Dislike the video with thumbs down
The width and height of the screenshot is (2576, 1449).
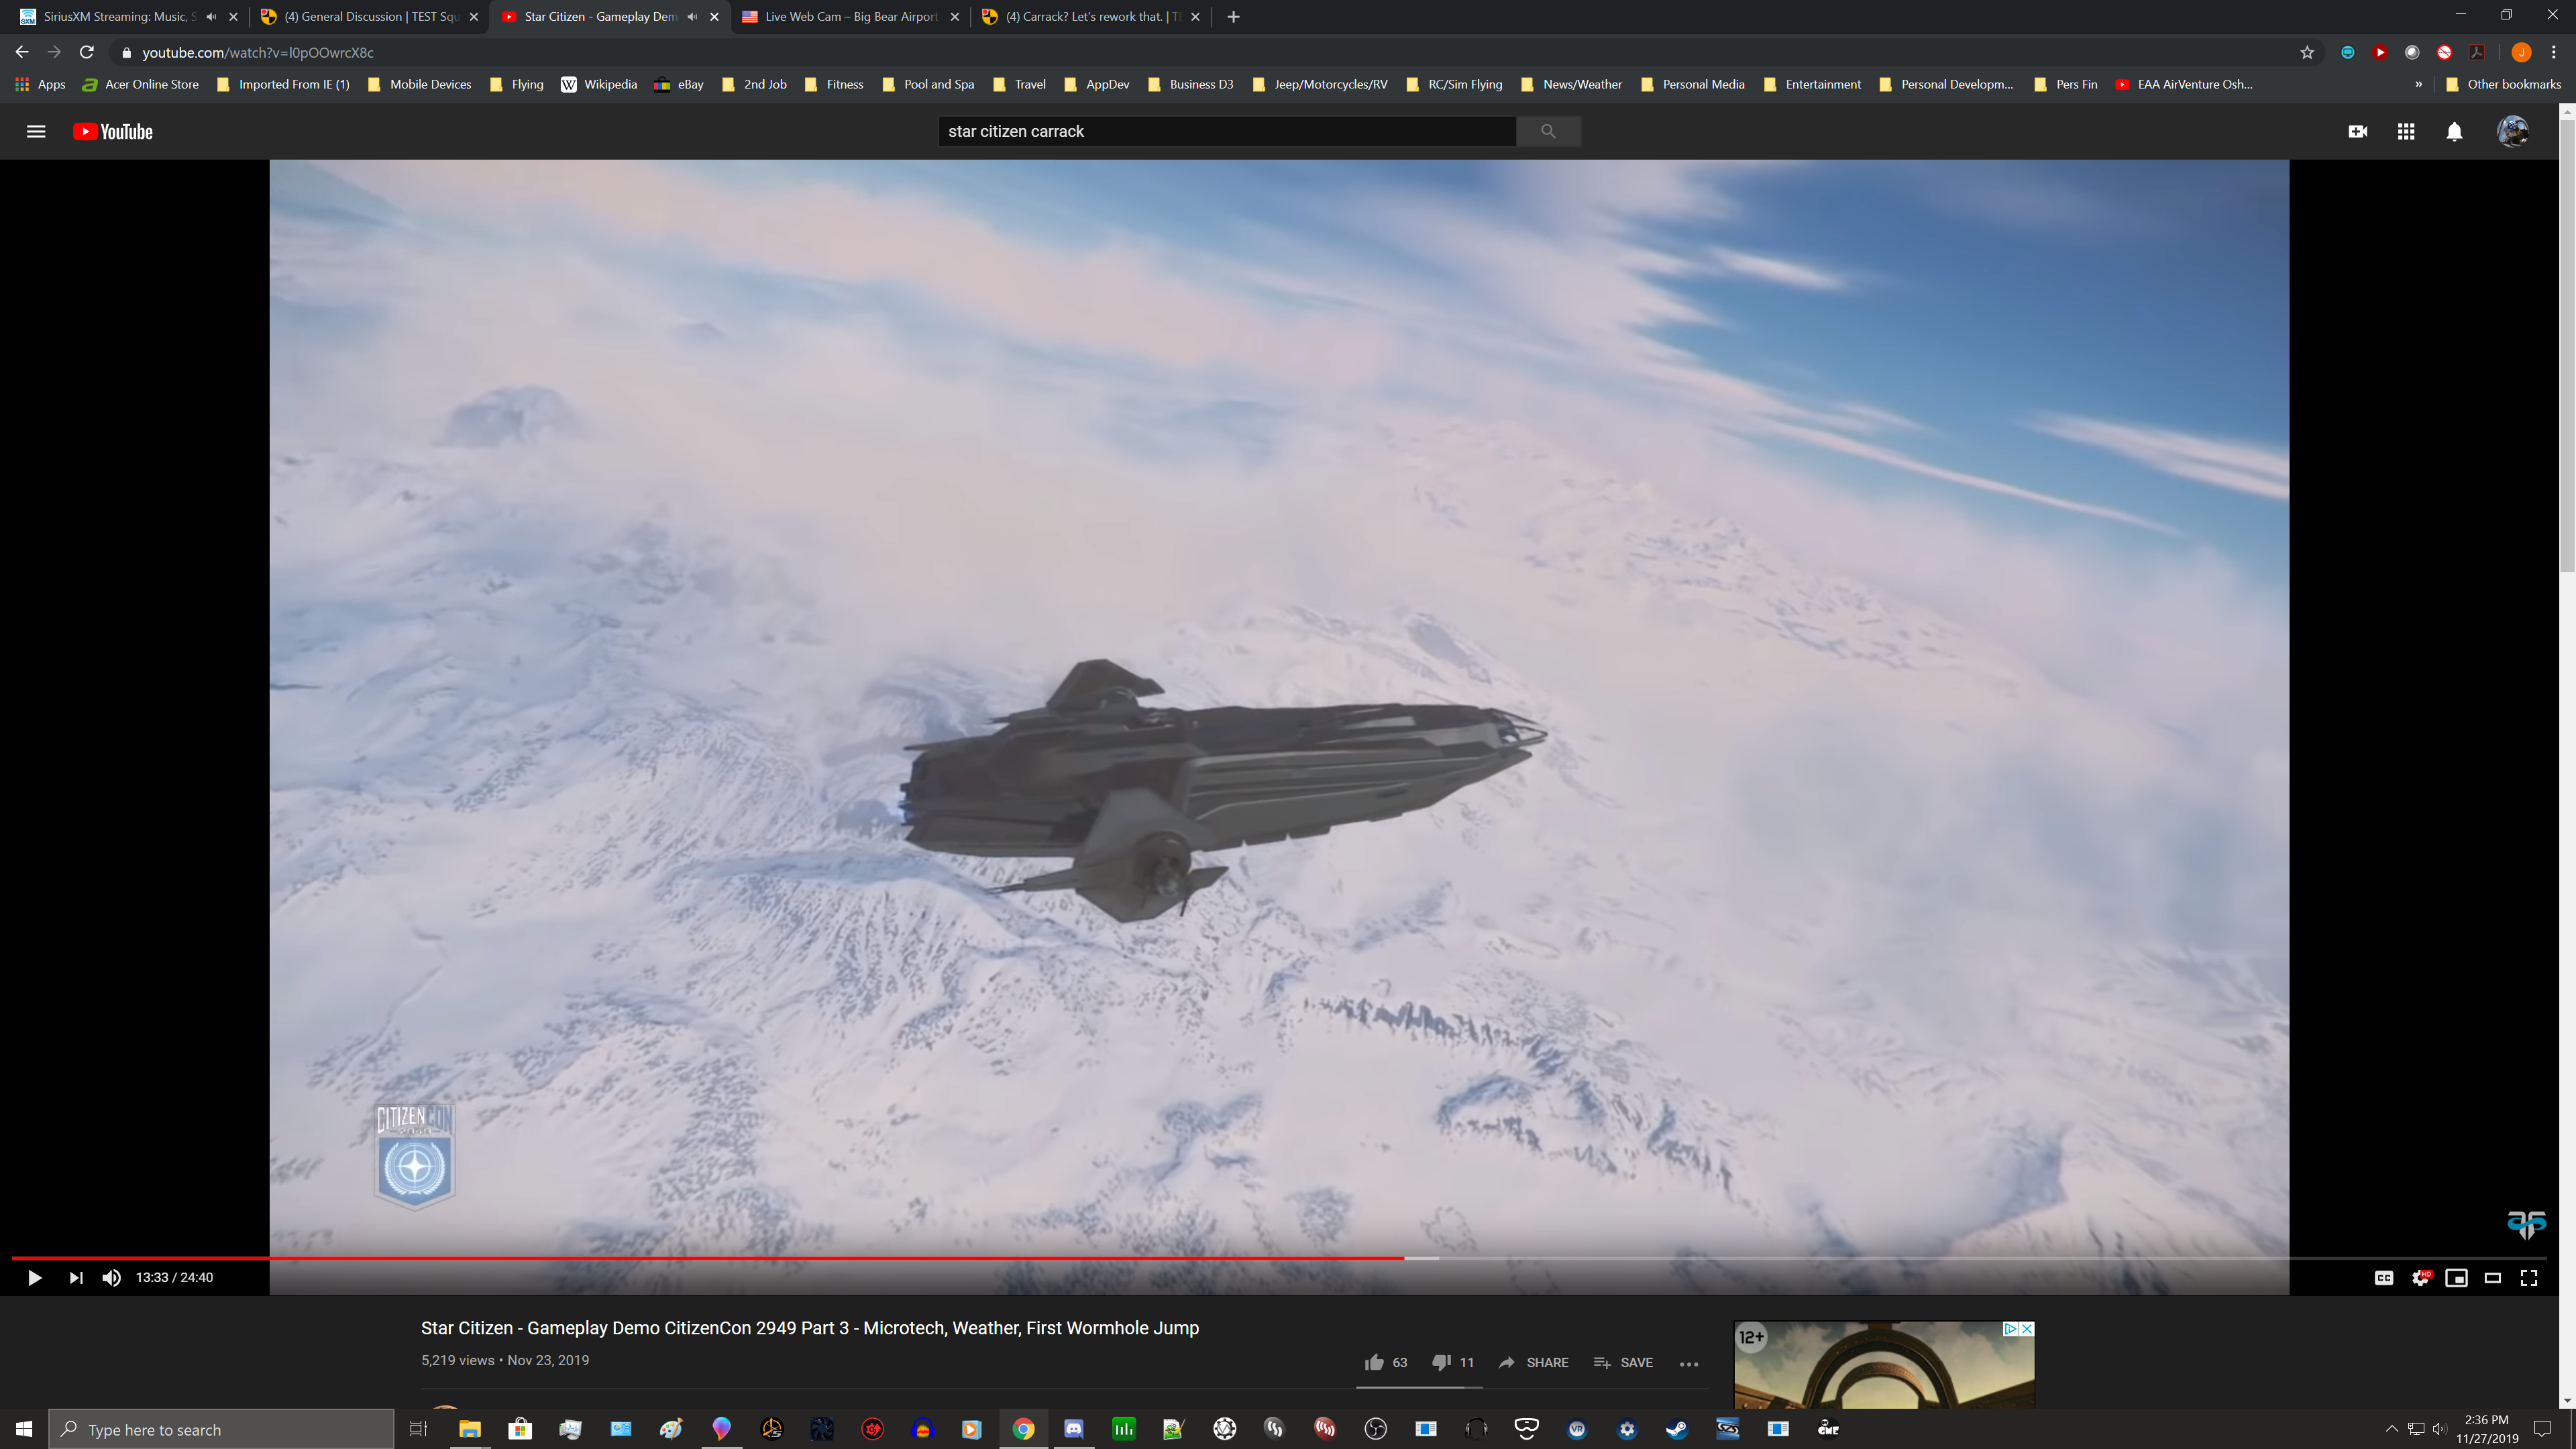(1441, 1362)
